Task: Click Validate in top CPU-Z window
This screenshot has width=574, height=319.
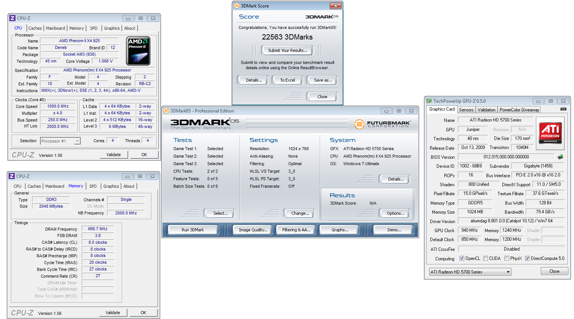Action: point(114,155)
